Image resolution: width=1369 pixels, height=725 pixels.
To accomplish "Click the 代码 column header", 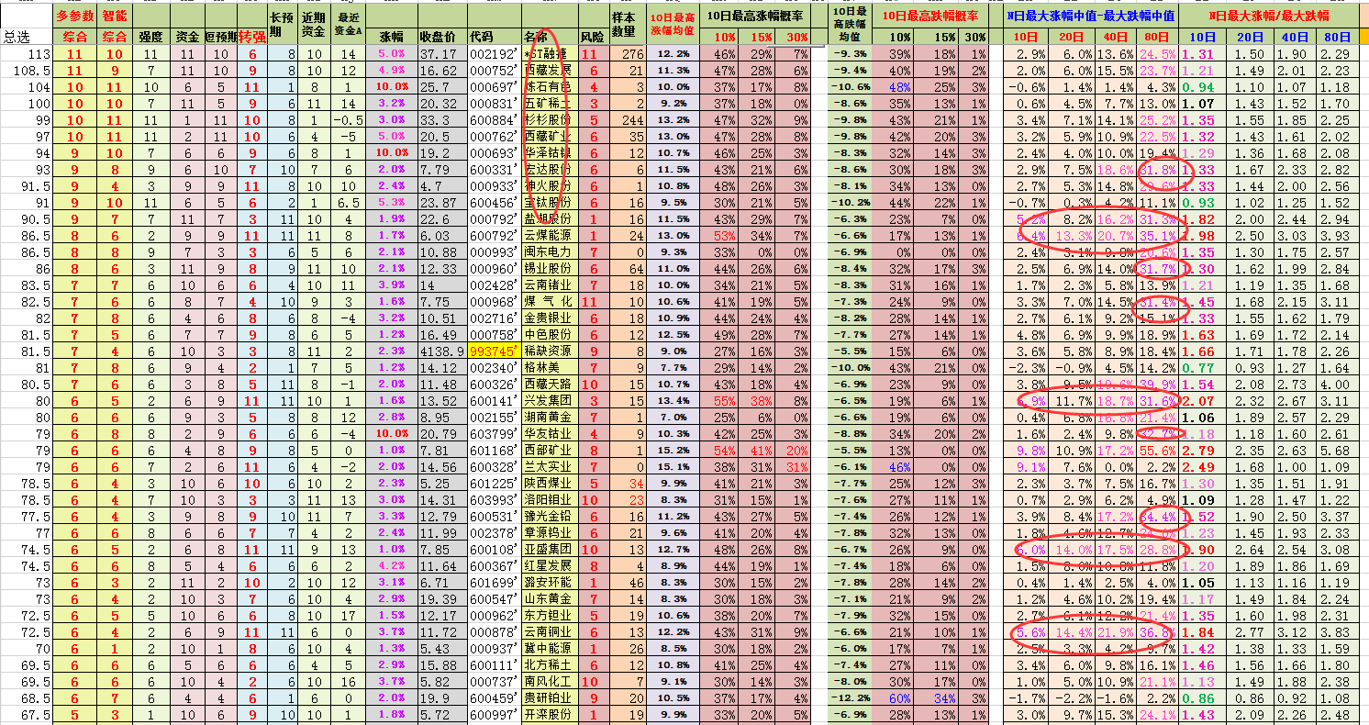I will tap(481, 37).
